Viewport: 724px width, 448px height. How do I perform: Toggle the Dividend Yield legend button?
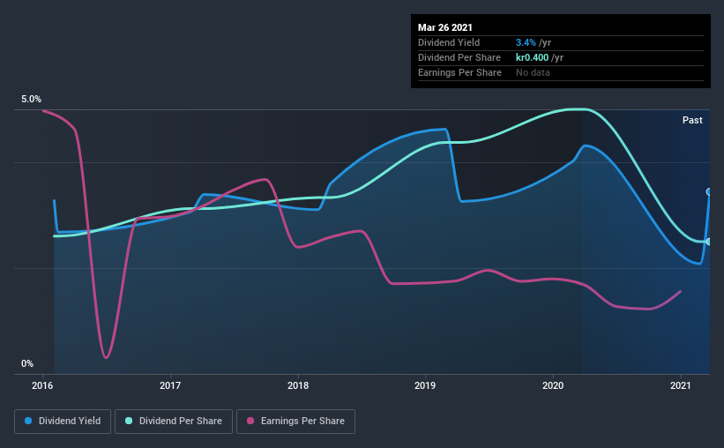(63, 422)
